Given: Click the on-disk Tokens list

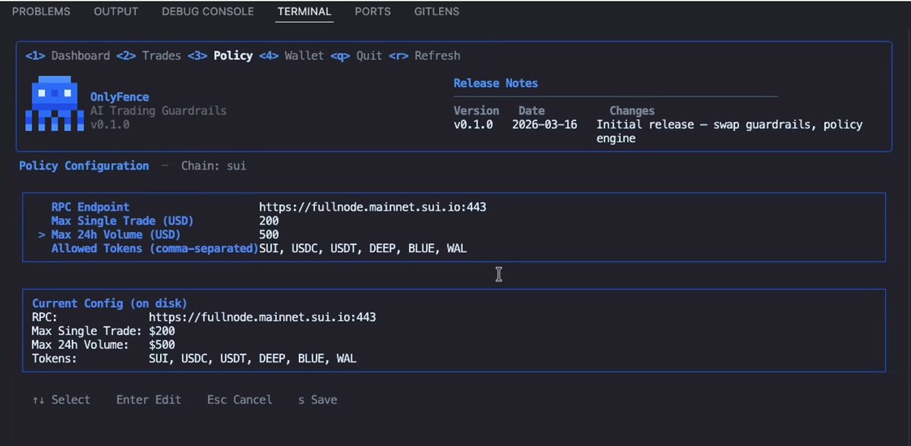Looking at the screenshot, I should pyautogui.click(x=252, y=358).
